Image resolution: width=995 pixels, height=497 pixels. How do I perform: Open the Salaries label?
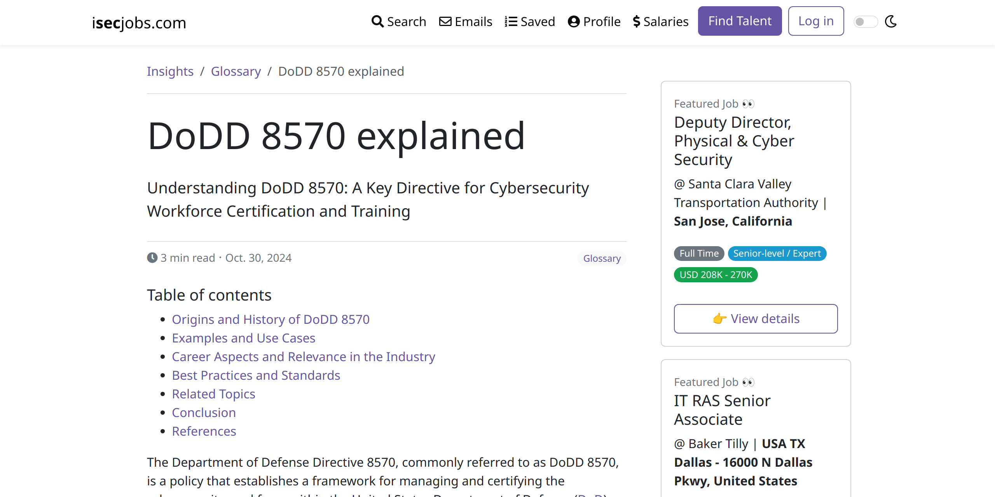coord(666,21)
